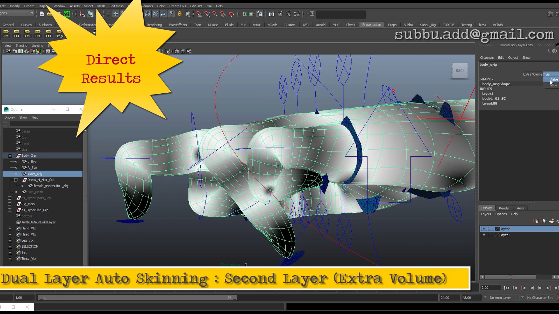Viewport: 559px width, 314px height.
Task: Toggle the construction history icon
Action: pyautogui.click(x=259, y=14)
